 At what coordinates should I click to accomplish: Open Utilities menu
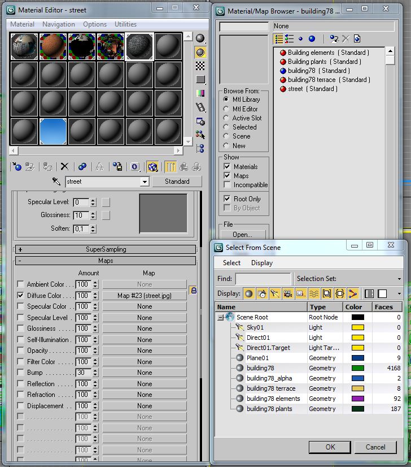pos(125,24)
